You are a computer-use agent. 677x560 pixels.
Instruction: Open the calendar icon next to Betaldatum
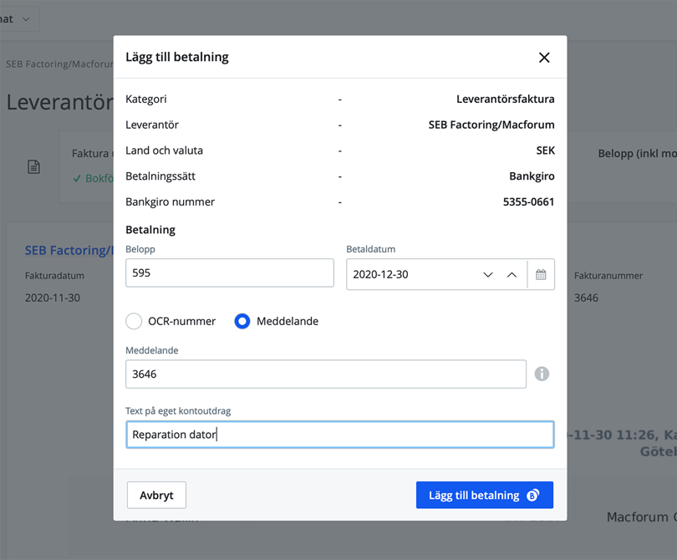pos(541,273)
